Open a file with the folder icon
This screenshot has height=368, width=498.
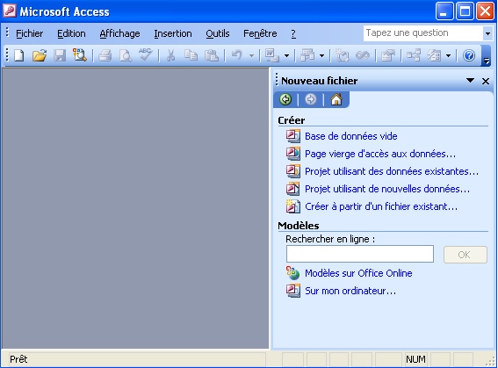click(40, 55)
